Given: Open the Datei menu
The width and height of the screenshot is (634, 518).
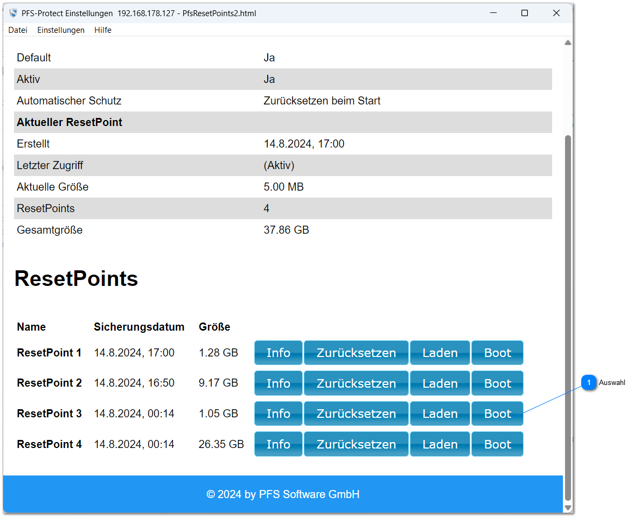Looking at the screenshot, I should pos(18,30).
